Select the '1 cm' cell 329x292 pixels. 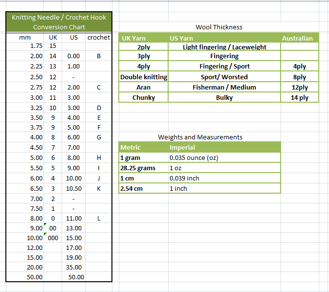click(144, 178)
